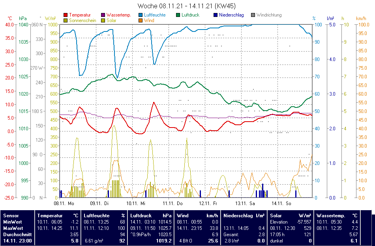
Task: Click the Sonnenschein legend swatch
Action: tap(66, 20)
